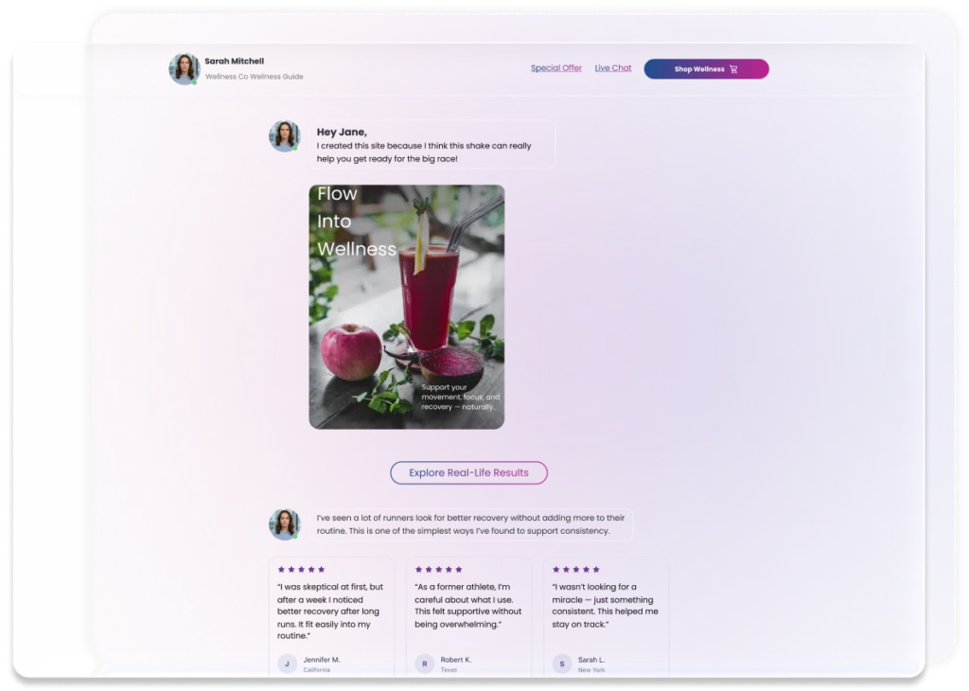Image resolution: width=969 pixels, height=691 pixels.
Task: Click Sarah L. initial avatar circle
Action: (x=562, y=664)
